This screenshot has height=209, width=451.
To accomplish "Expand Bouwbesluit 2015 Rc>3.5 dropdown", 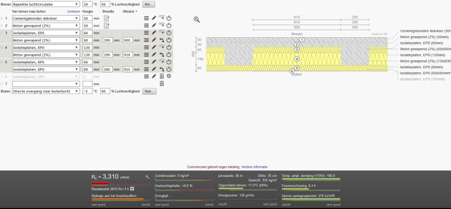I will (132, 189).
